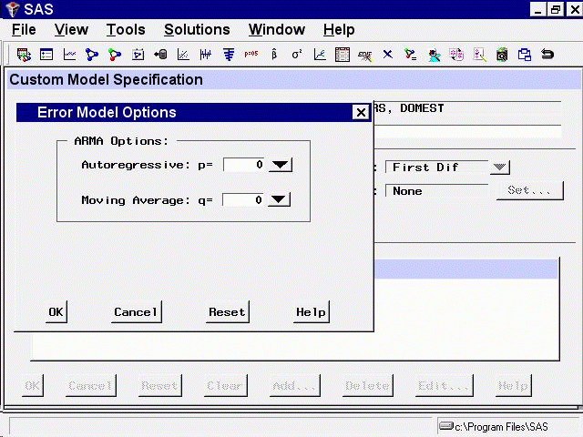Open the Help menu
Image resolution: width=583 pixels, height=437 pixels.
[339, 30]
